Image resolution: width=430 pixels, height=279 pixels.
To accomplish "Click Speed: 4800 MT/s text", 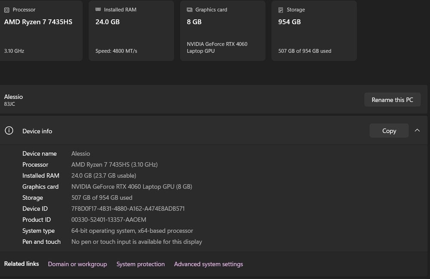I will 116,51.
